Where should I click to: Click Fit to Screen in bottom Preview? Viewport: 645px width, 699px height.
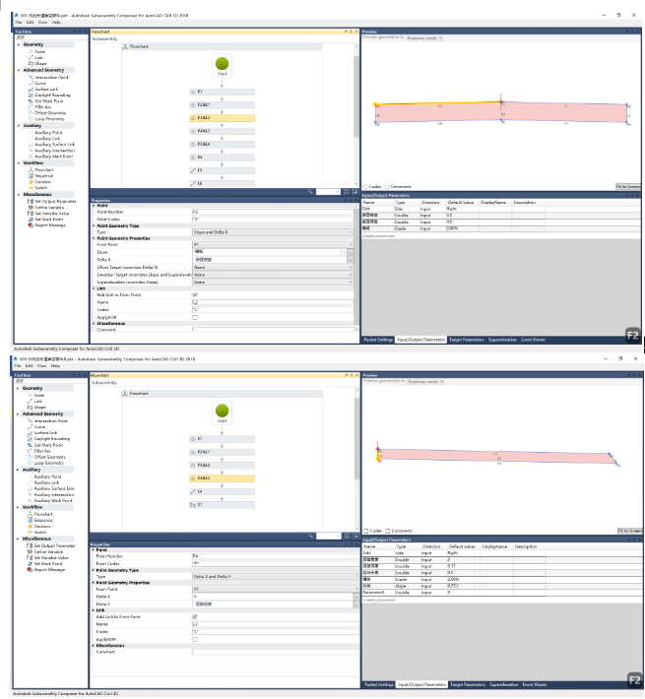click(629, 531)
